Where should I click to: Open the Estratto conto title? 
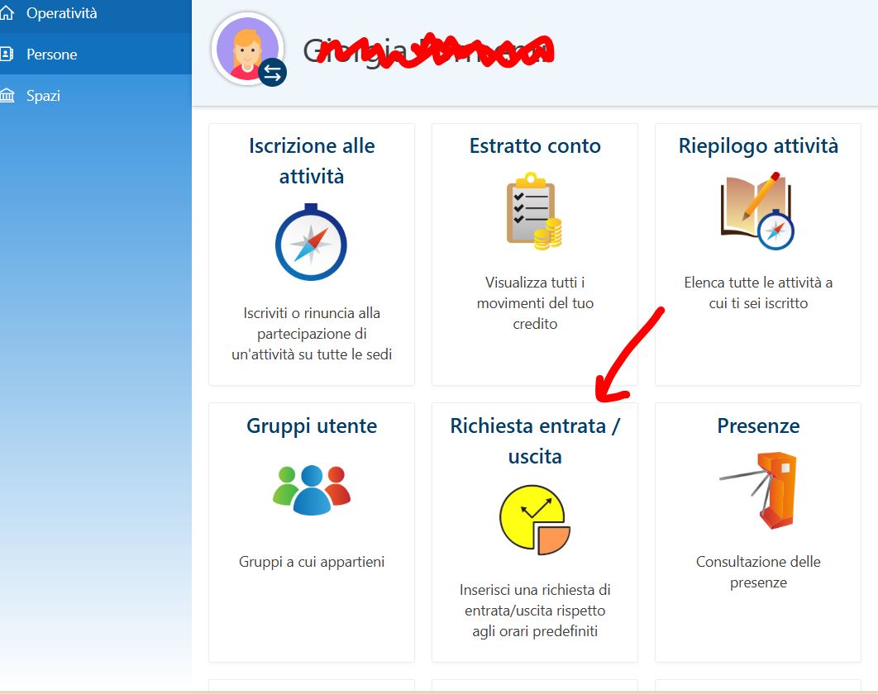pyautogui.click(x=535, y=146)
